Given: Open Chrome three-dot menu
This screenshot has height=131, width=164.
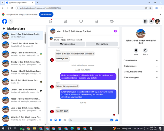Looking at the screenshot, I should click(x=161, y=8).
